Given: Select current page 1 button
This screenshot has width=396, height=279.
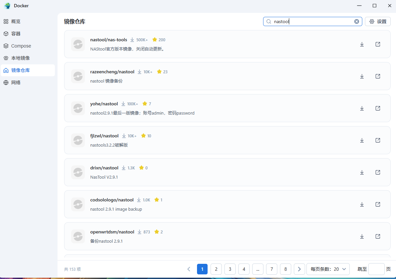Looking at the screenshot, I should tap(202, 269).
